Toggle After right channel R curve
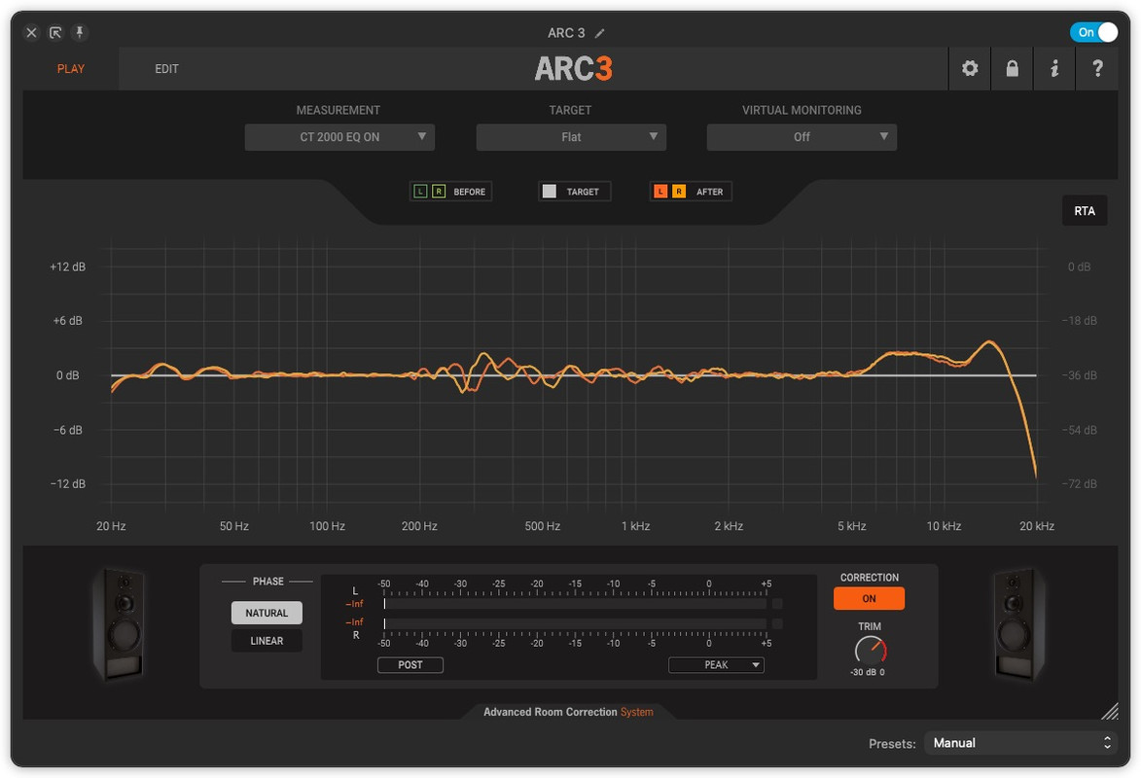Image resolution: width=1141 pixels, height=778 pixels. (679, 192)
